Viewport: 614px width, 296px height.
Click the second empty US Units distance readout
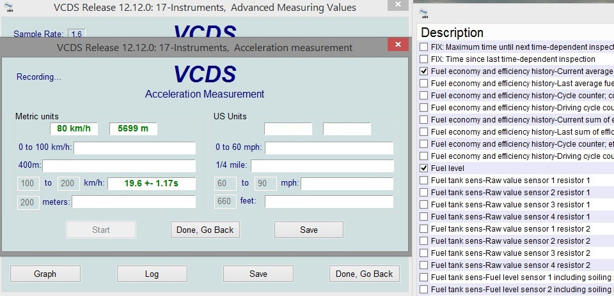(347, 129)
